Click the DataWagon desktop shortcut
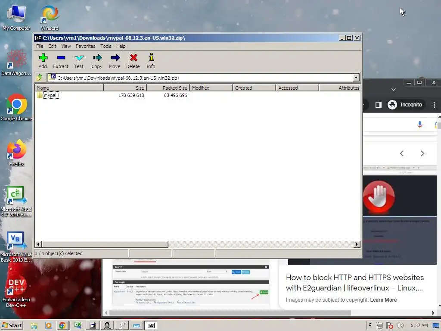This screenshot has width=441, height=331. (16, 62)
